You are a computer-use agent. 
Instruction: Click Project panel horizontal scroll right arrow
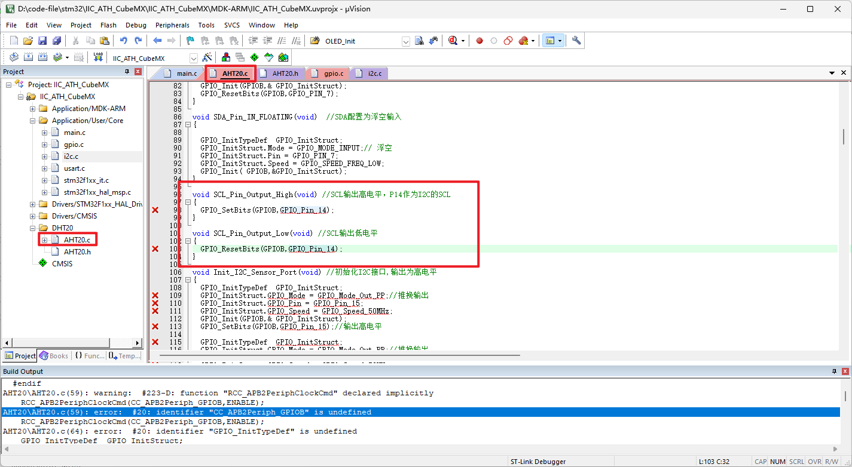pyautogui.click(x=138, y=343)
